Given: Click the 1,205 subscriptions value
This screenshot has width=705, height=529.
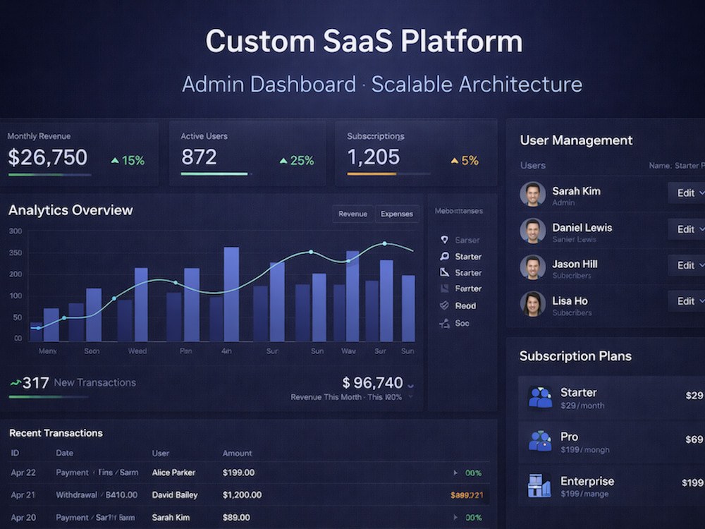Looking at the screenshot, I should coord(374,157).
